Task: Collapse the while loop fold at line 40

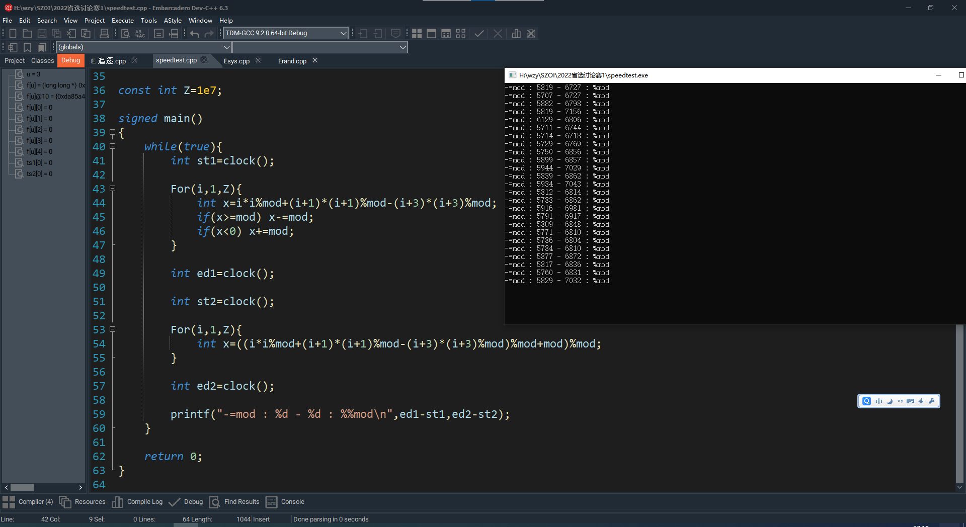Action: pyautogui.click(x=113, y=147)
